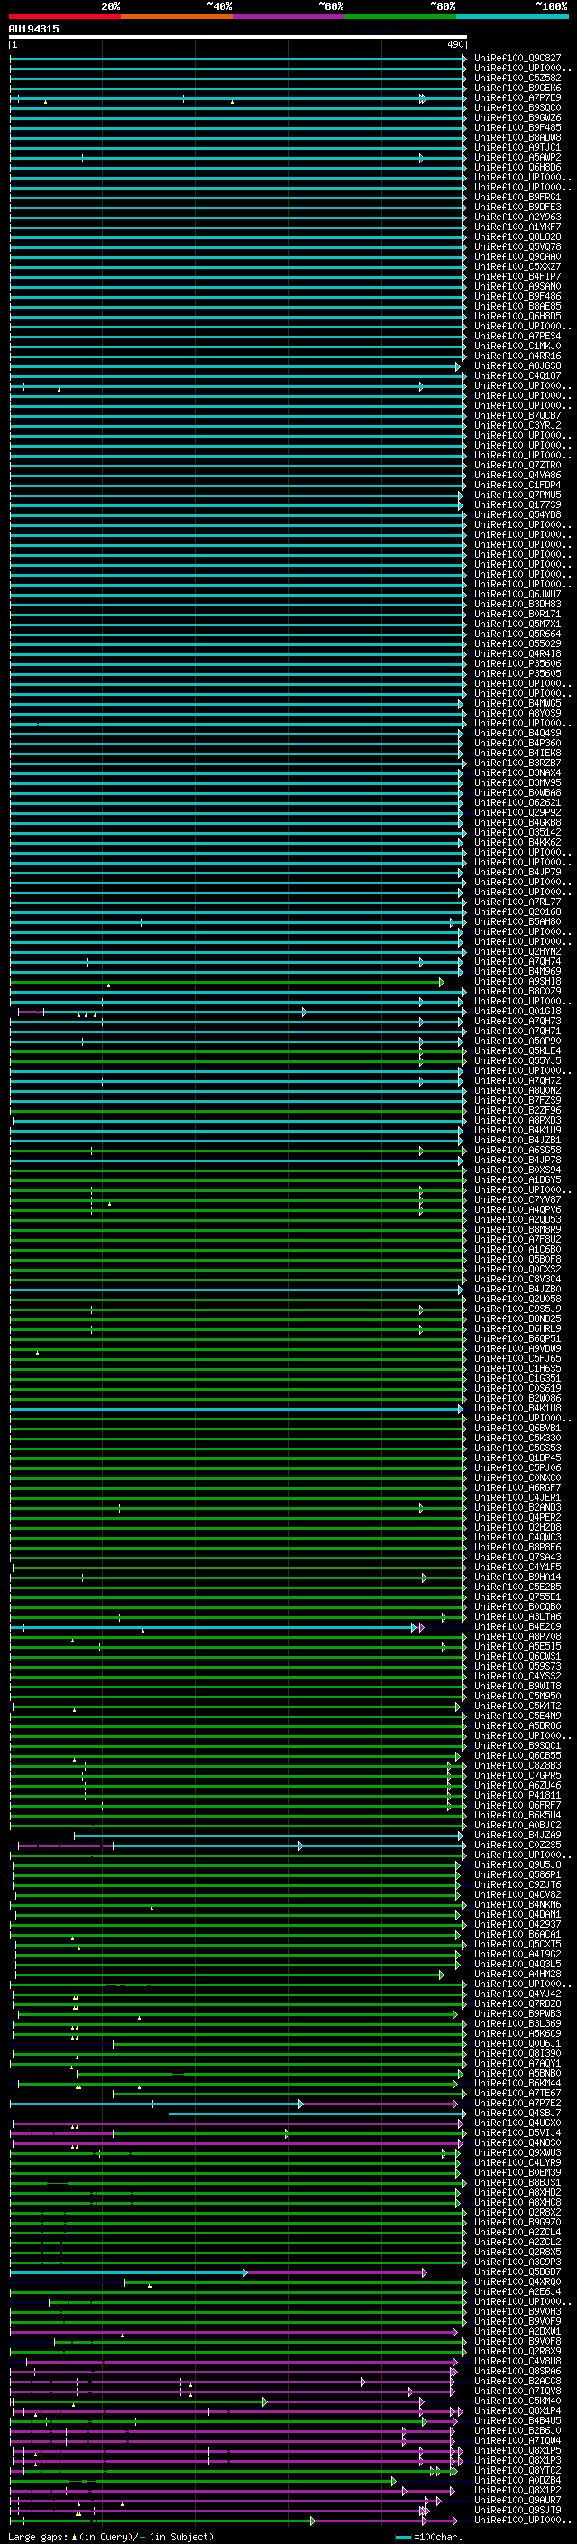The image size is (577, 2544).
Task: Click the purple ~60% identity legend segment
Action: pos(289,16)
